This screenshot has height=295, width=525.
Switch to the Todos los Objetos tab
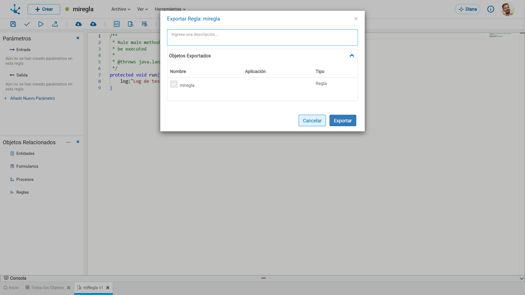pyautogui.click(x=47, y=288)
